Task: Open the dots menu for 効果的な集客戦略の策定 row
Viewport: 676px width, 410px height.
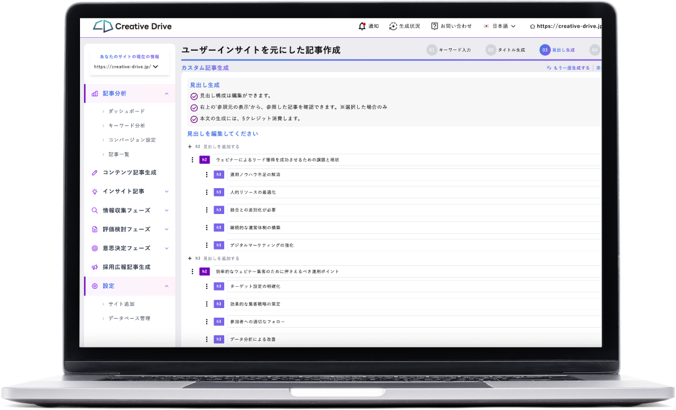Action: click(x=207, y=304)
